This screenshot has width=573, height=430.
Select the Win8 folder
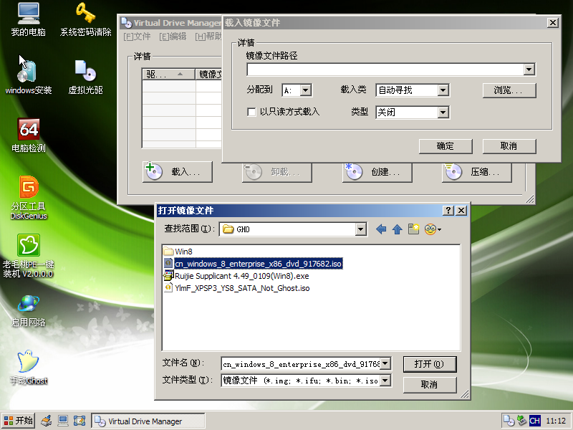click(x=178, y=252)
